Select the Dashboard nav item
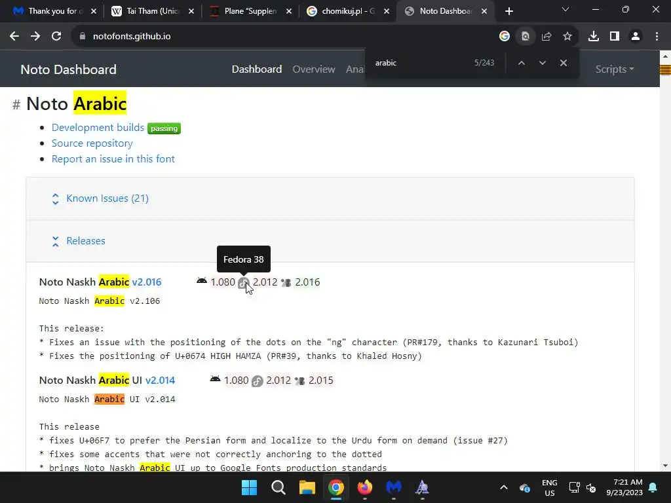The width and height of the screenshot is (671, 503). (257, 69)
